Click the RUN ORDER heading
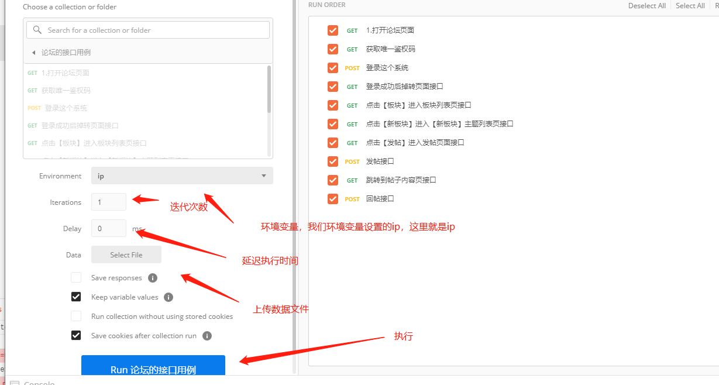Viewport: 719px width, 385px height. click(x=326, y=5)
